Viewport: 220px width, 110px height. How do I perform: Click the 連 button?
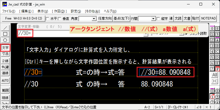tap(171, 18)
